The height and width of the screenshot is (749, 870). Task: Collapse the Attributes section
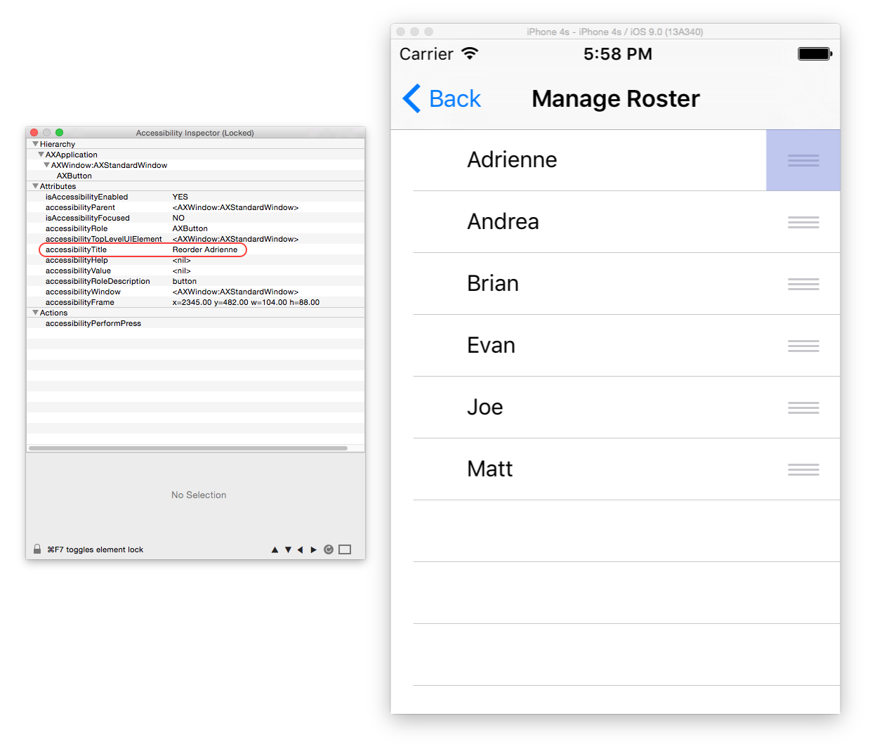(35, 185)
